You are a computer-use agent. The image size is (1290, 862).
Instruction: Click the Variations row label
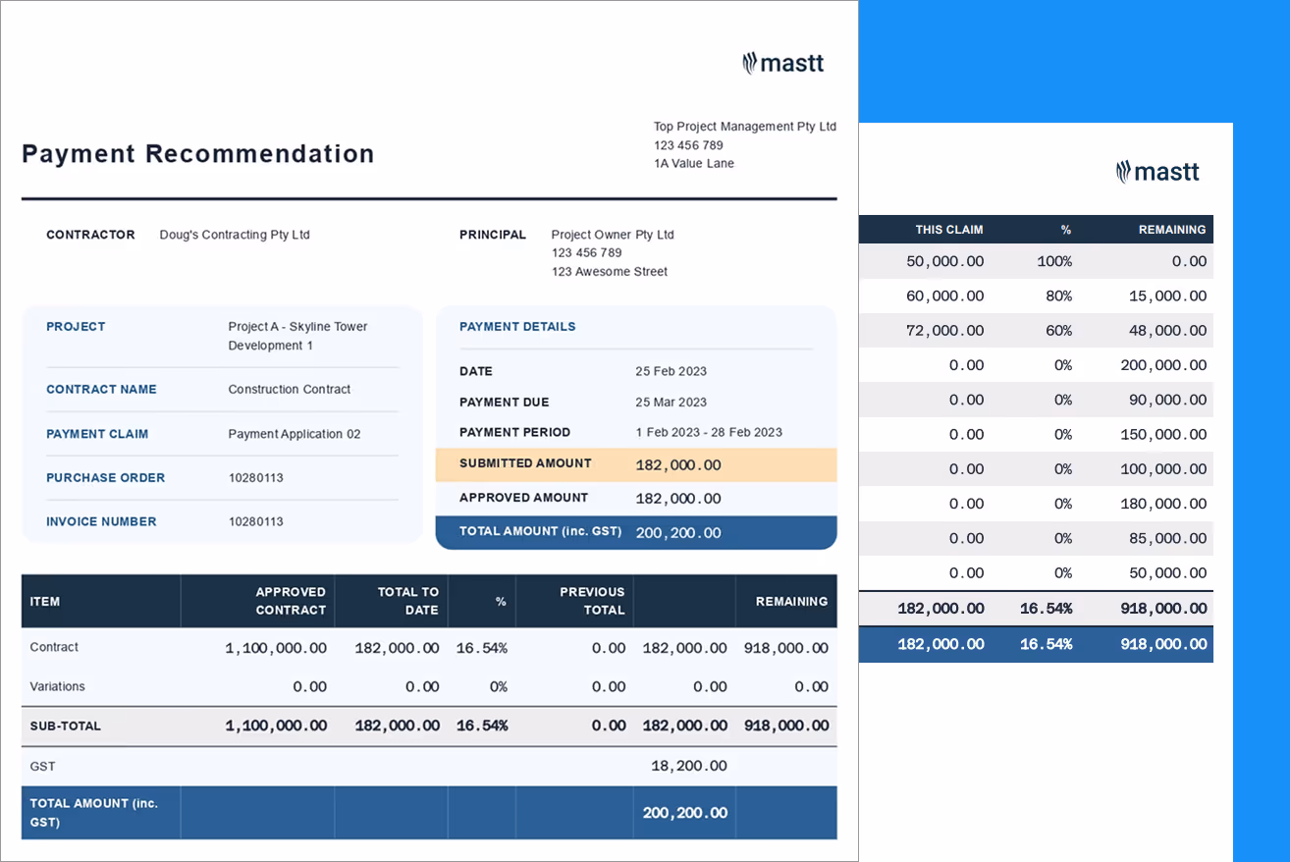(x=57, y=687)
